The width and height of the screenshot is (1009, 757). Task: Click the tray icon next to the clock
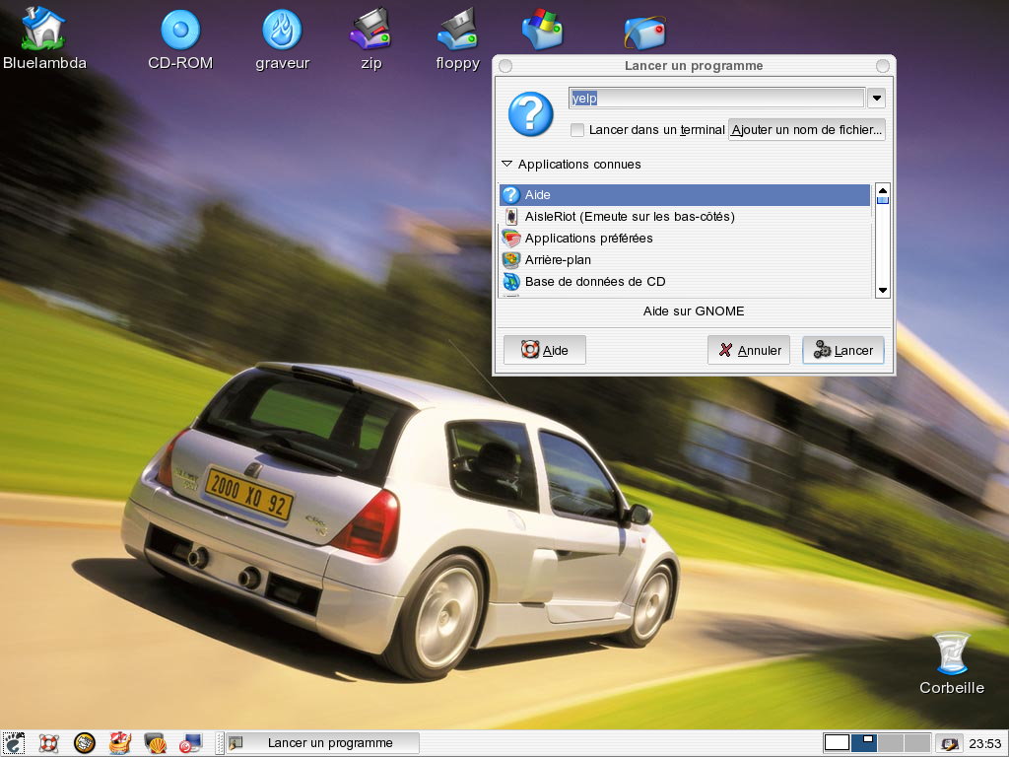949,744
